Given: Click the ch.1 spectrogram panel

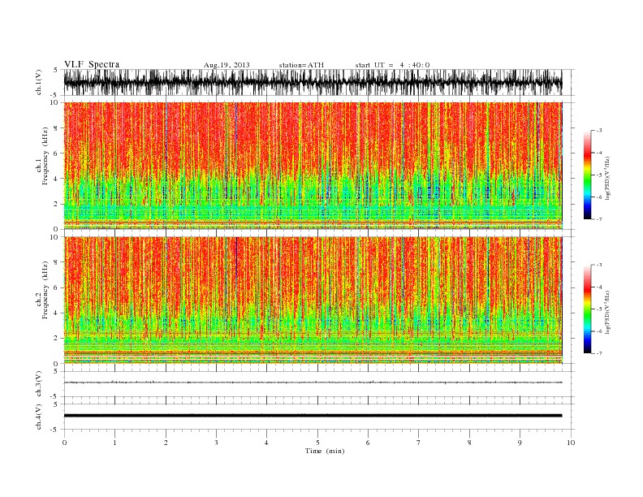Looking at the screenshot, I should (313, 166).
